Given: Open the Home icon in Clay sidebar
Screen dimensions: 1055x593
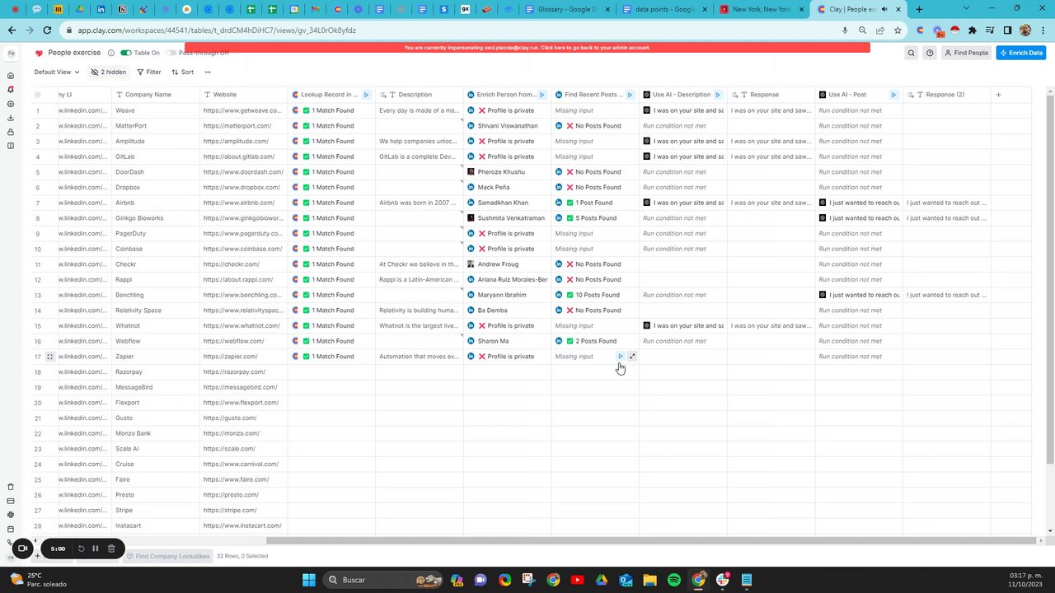Looking at the screenshot, I should coord(11,76).
